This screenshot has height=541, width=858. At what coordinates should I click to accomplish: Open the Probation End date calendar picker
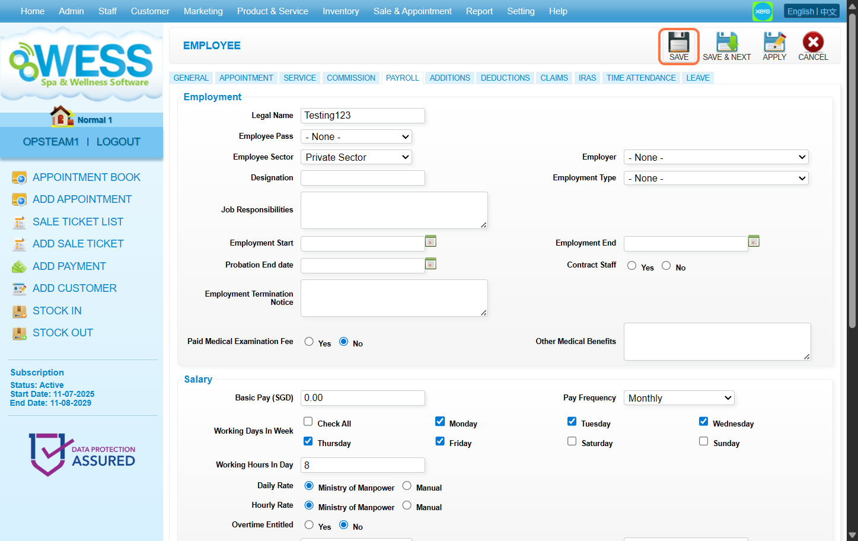pyautogui.click(x=431, y=264)
